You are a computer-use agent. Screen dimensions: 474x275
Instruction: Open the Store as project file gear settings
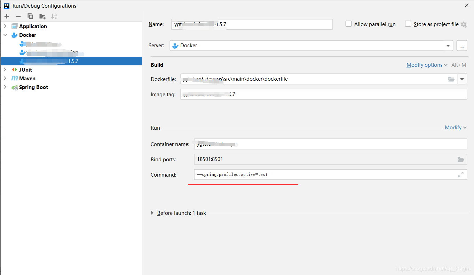(464, 24)
